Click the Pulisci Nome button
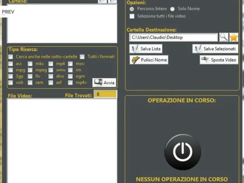The width and height of the screenshot is (244, 183). point(149,60)
